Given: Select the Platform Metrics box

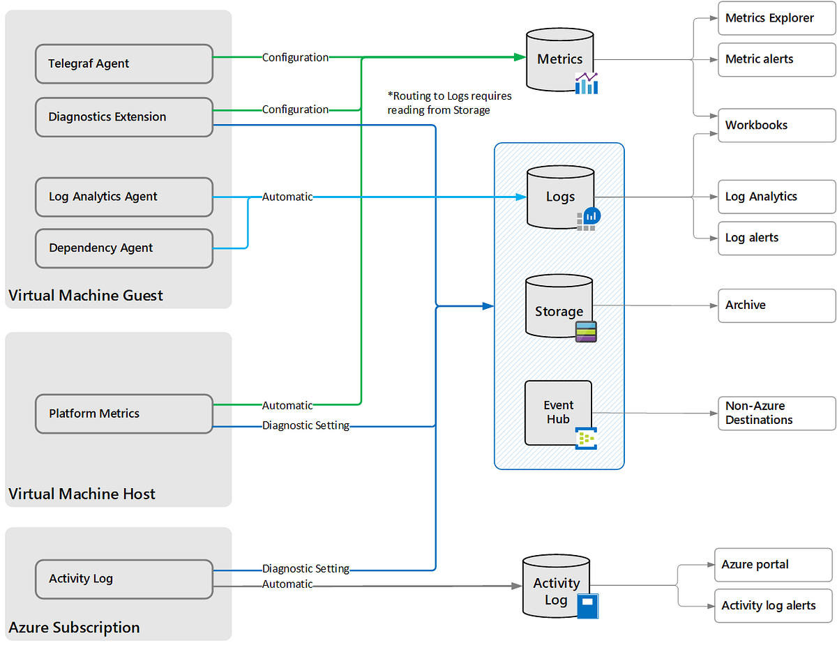Looking at the screenshot, I should click(123, 413).
